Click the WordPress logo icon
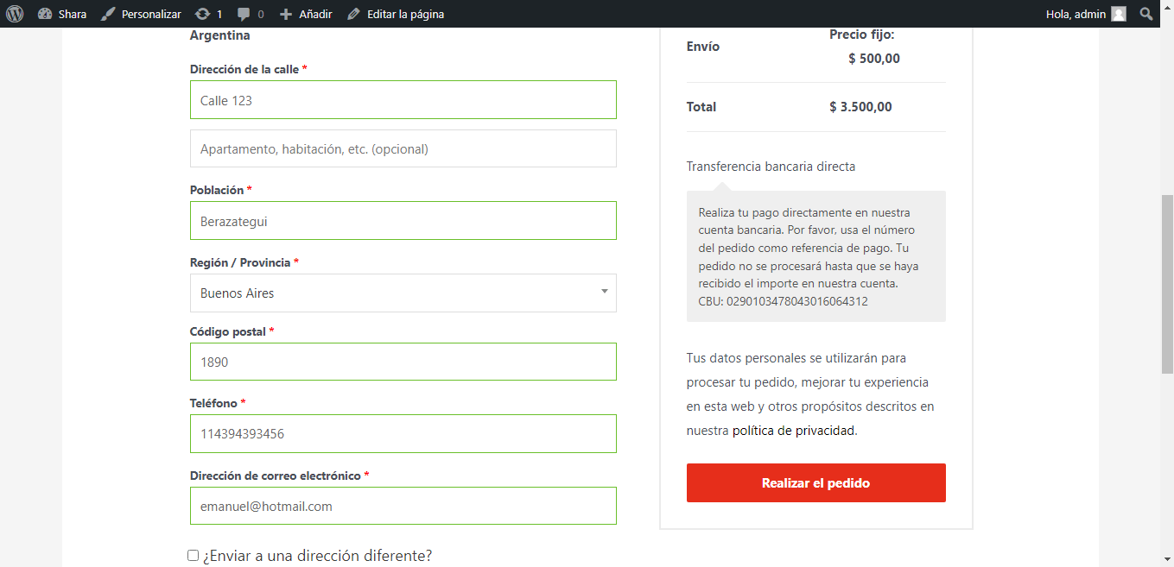This screenshot has height=567, width=1174. click(x=15, y=14)
